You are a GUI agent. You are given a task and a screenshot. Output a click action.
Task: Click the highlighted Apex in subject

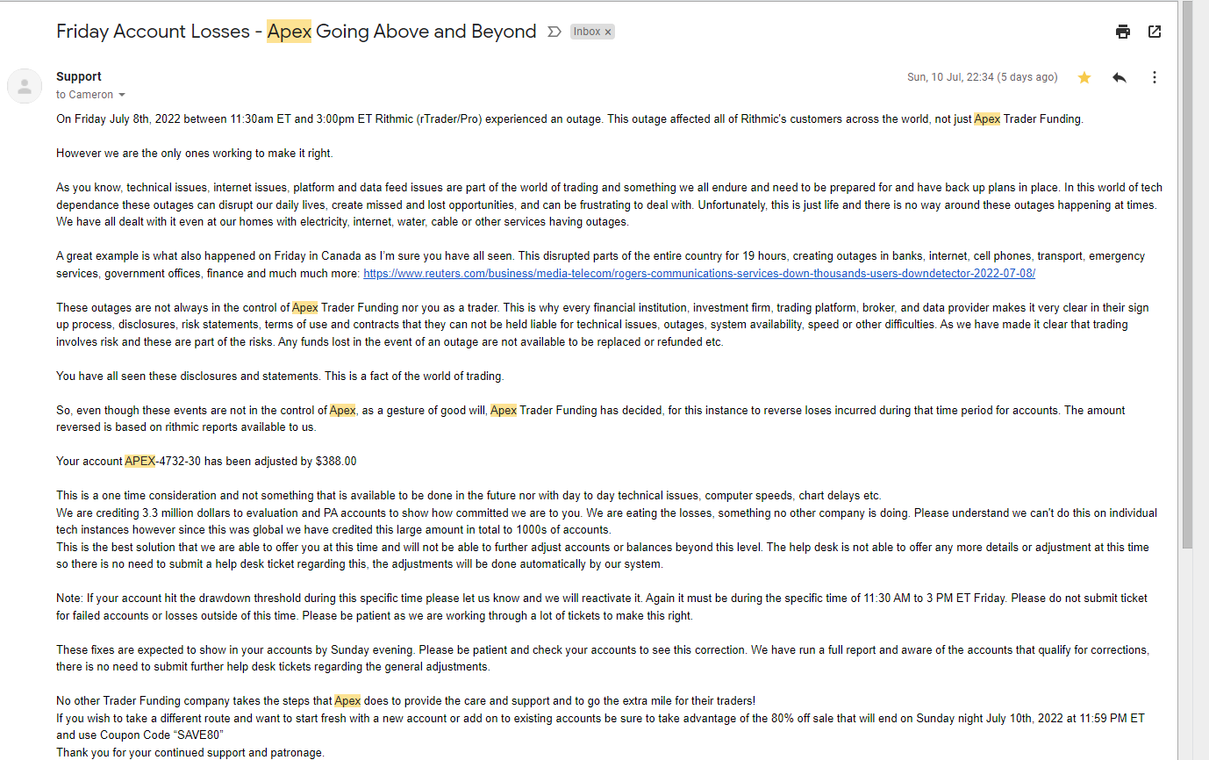tap(290, 32)
